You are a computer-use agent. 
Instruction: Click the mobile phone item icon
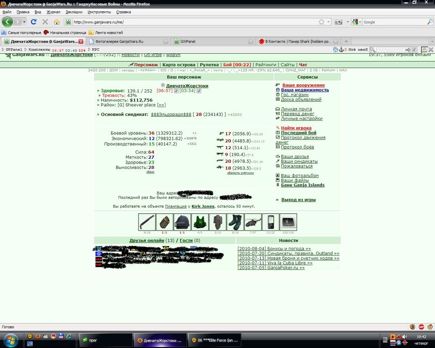(x=270, y=222)
